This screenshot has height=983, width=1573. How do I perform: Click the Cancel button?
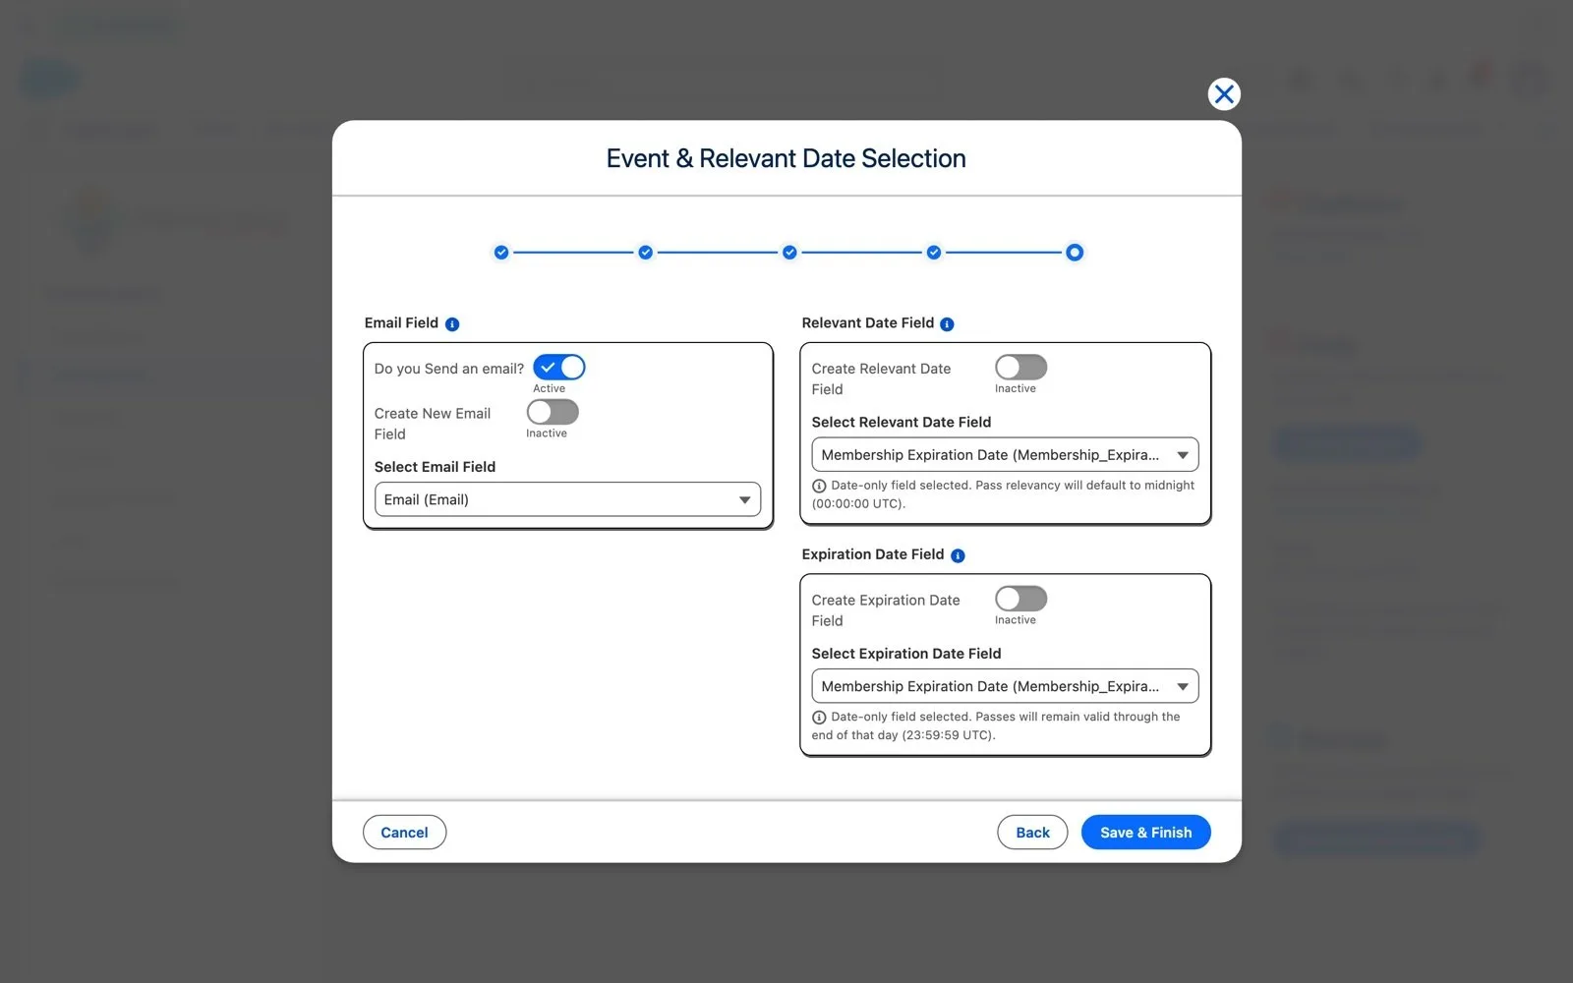pos(404,833)
